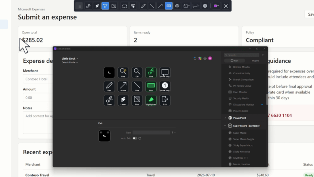Select the Pen key on Stream Deck
The image size is (314, 177).
click(109, 86)
